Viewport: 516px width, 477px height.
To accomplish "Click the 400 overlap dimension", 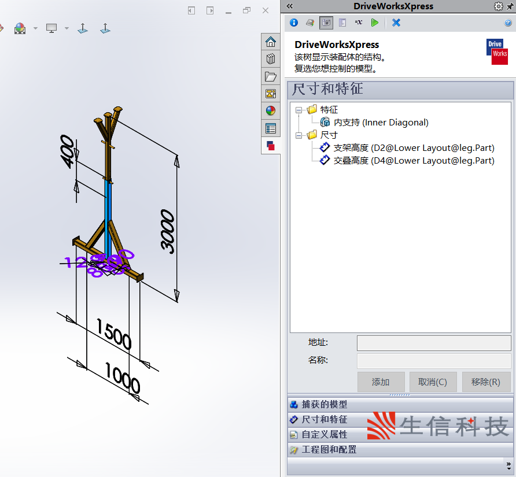I will click(x=68, y=151).
